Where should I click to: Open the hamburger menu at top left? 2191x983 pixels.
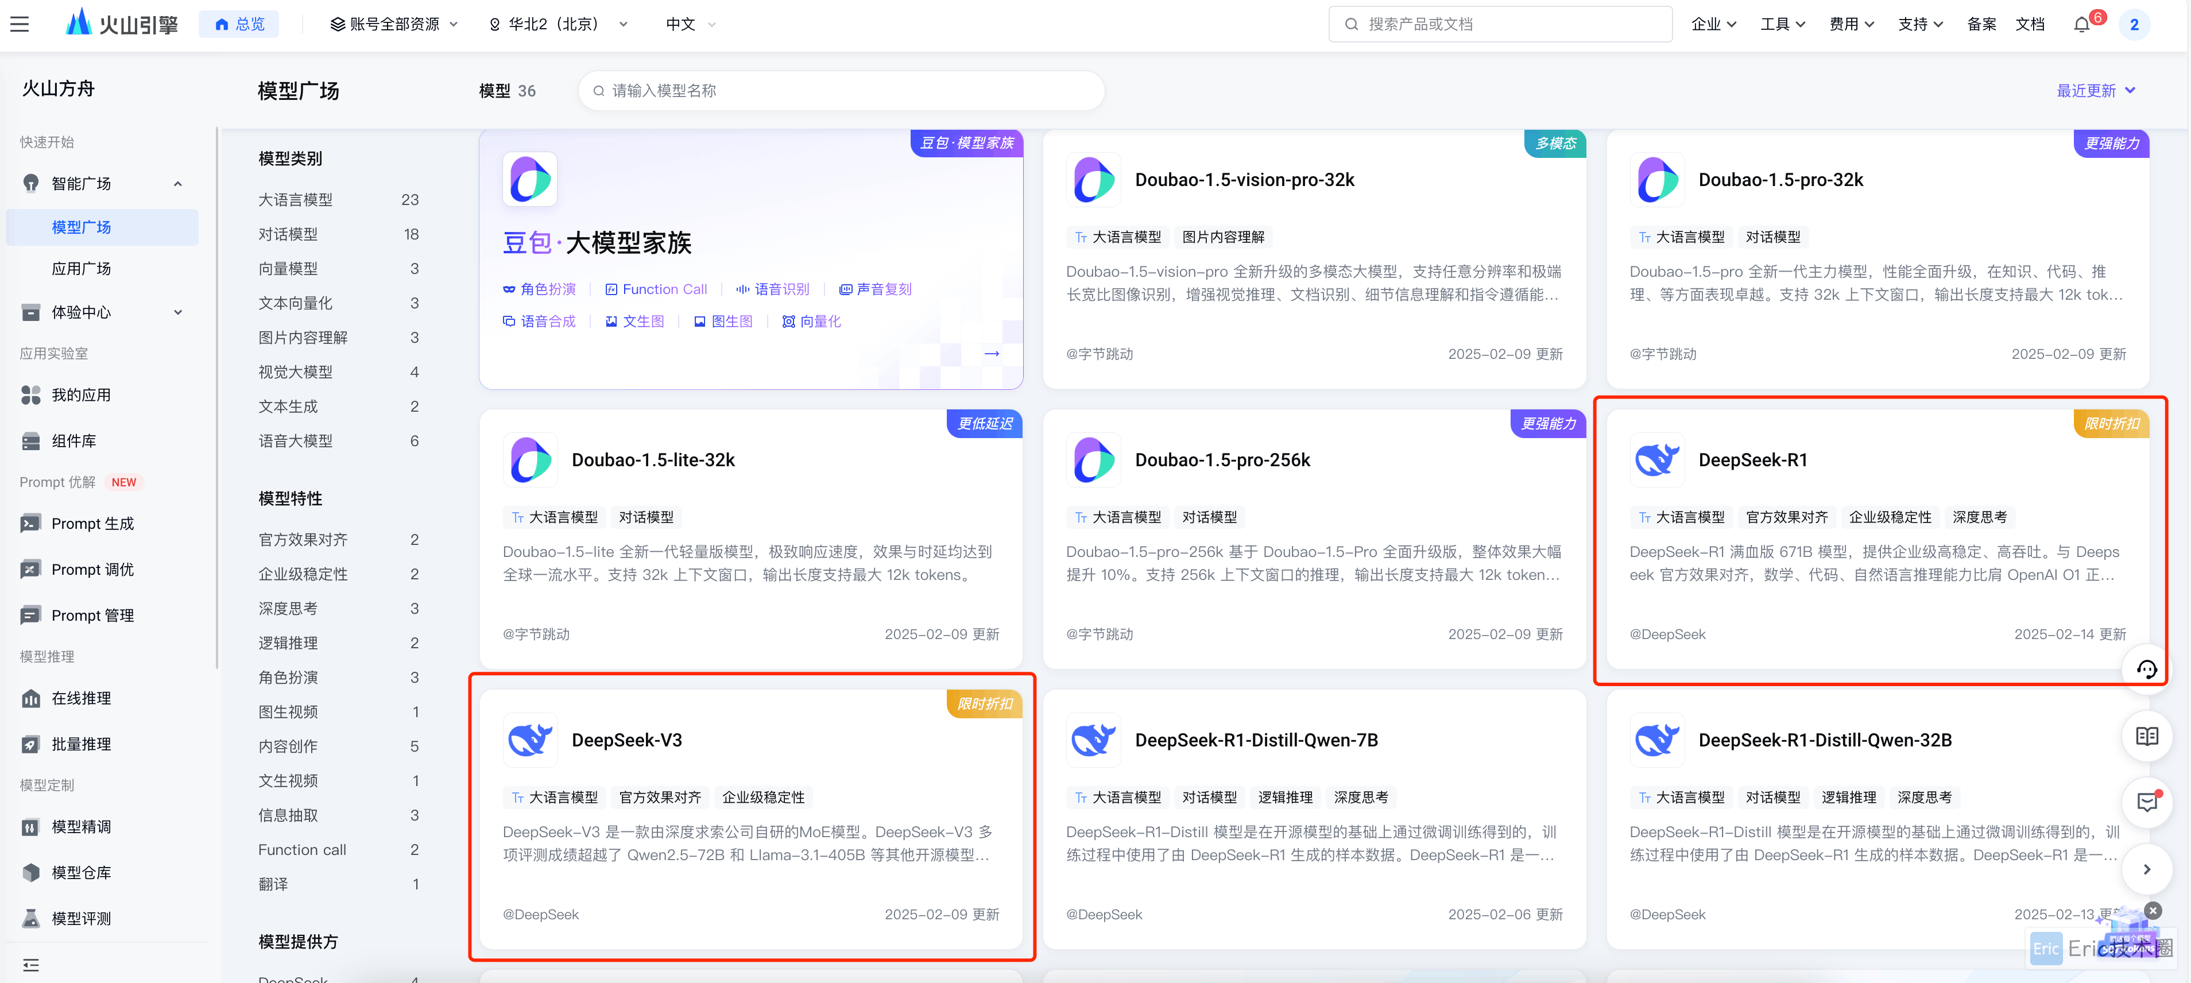[x=20, y=25]
